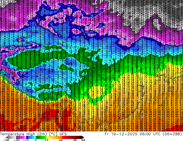Click the '48' legend label

tap(83, 140)
